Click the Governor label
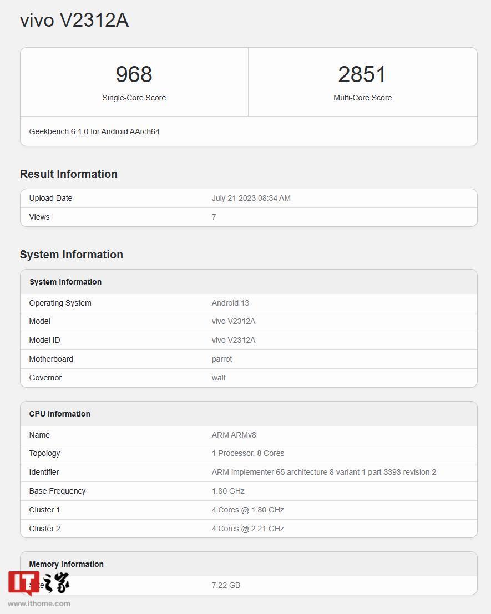Screen dimensions: 491x614 45,378
